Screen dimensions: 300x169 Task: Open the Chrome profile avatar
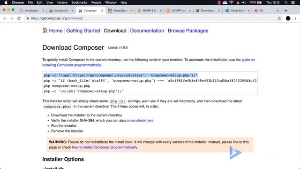288,18
